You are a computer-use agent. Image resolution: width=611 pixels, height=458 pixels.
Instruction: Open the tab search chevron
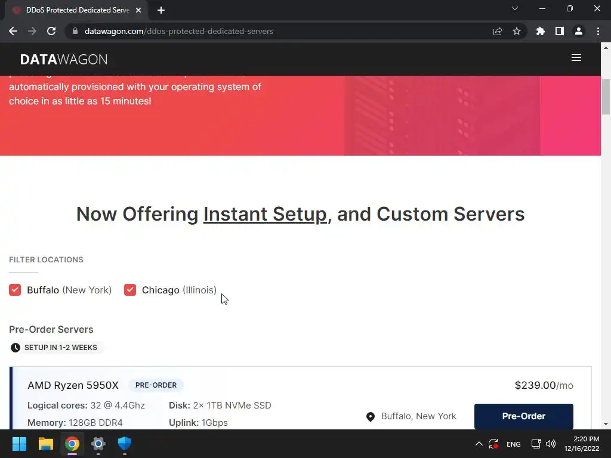(515, 8)
